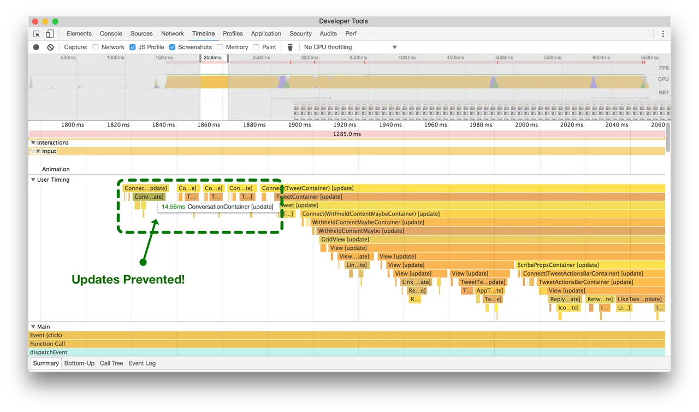699x412 pixels.
Task: Select the Event Log tab
Action: (x=141, y=363)
